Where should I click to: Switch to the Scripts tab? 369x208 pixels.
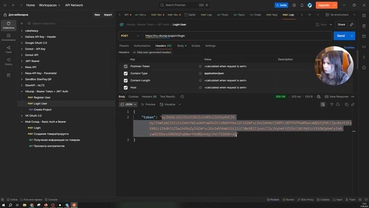click(195, 46)
